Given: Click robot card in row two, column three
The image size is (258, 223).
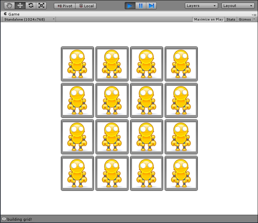Looking at the screenshot, I should click(147, 100).
